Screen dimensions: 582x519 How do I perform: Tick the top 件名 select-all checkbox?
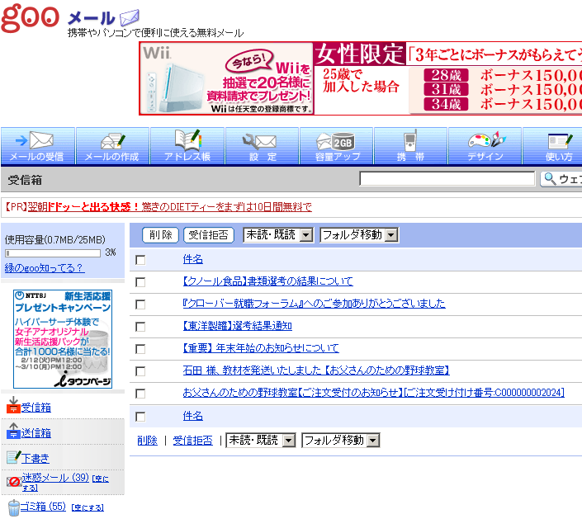(x=140, y=260)
